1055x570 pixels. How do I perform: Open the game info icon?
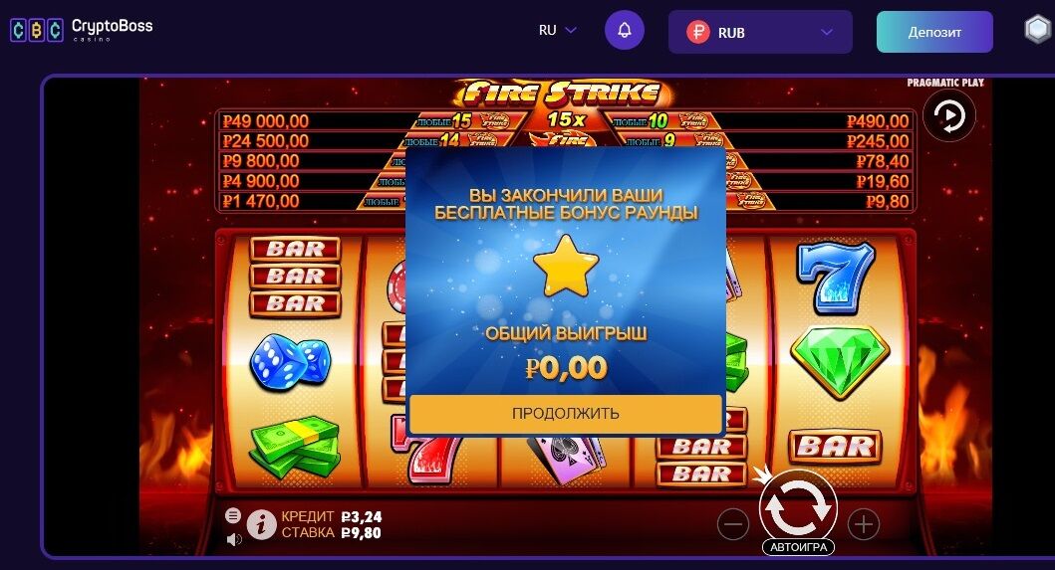tap(261, 524)
